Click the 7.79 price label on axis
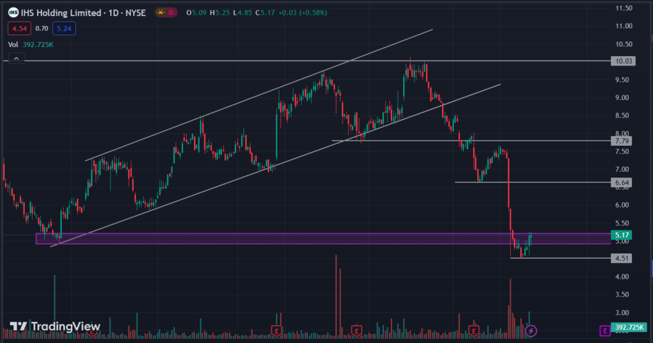 pos(621,141)
